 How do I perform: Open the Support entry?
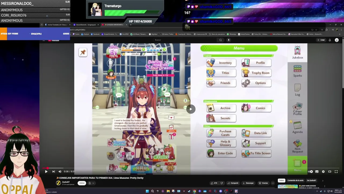(256, 143)
